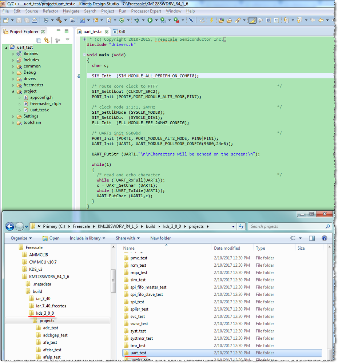Viewport: 338px width, 363px height.
Task: Refresh the Explorer address bar
Action: (x=241, y=226)
